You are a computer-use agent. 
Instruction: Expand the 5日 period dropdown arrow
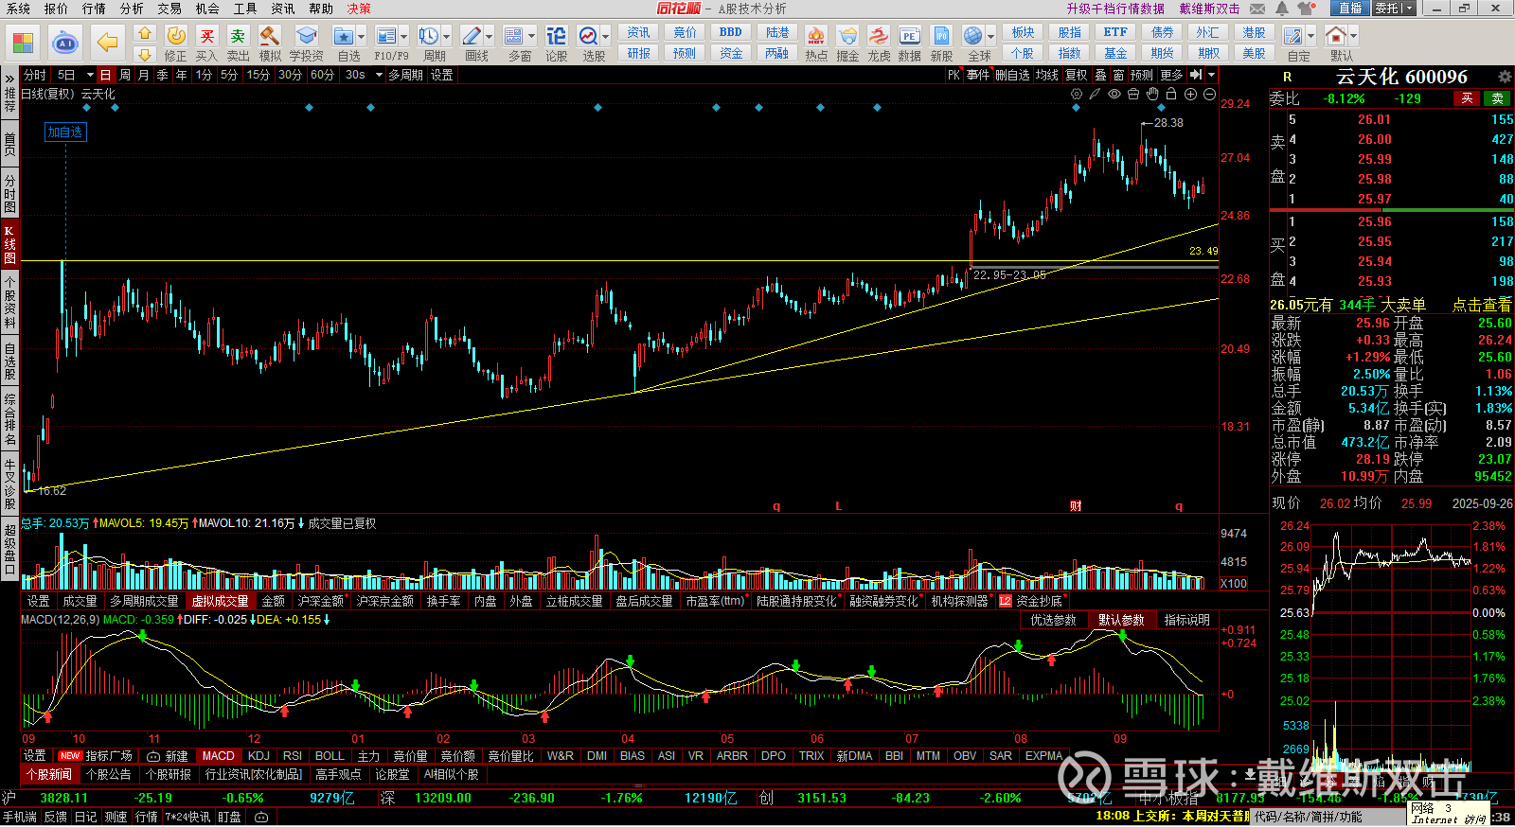[90, 75]
